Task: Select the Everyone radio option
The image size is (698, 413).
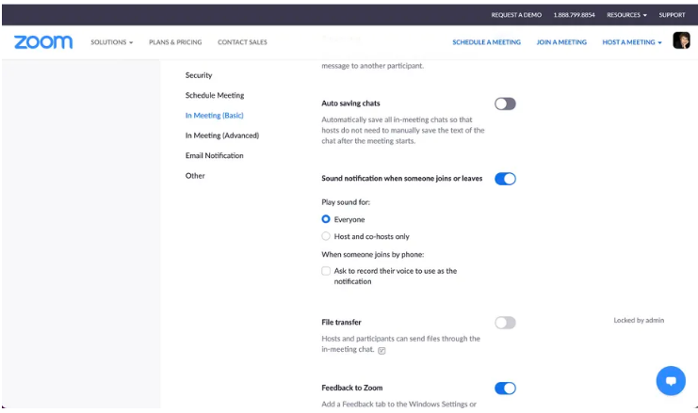Action: (x=326, y=219)
